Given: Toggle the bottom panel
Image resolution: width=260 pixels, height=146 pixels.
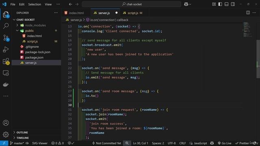Looking at the screenshot, I should tap(227, 4).
